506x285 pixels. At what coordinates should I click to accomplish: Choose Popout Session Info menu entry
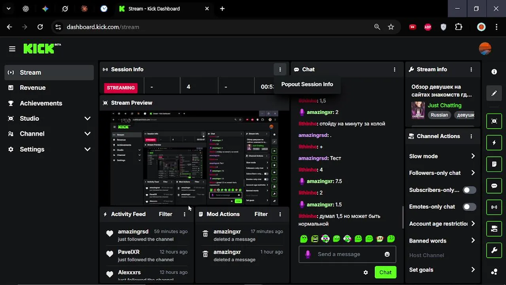point(307,84)
